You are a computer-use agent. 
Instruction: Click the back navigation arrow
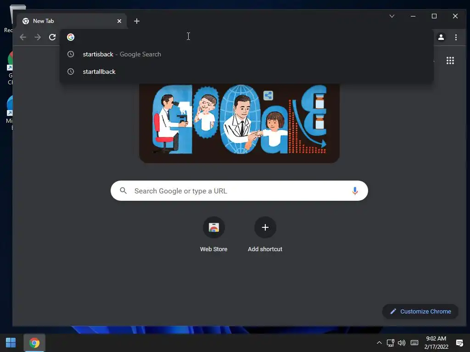click(23, 37)
